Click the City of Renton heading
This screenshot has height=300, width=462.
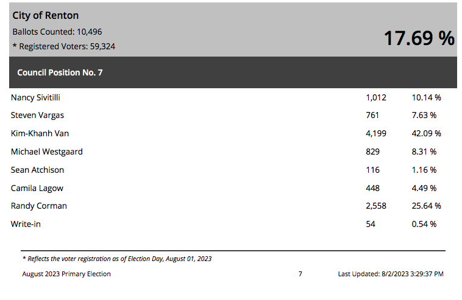(x=45, y=15)
